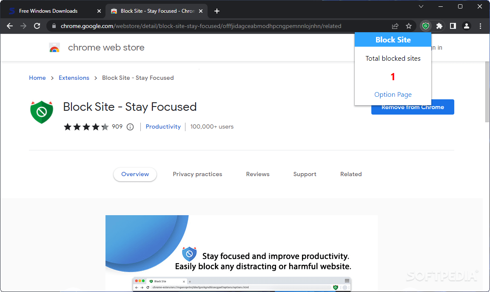Switch to the Privacy practices tab
490x292 pixels.
pos(197,174)
